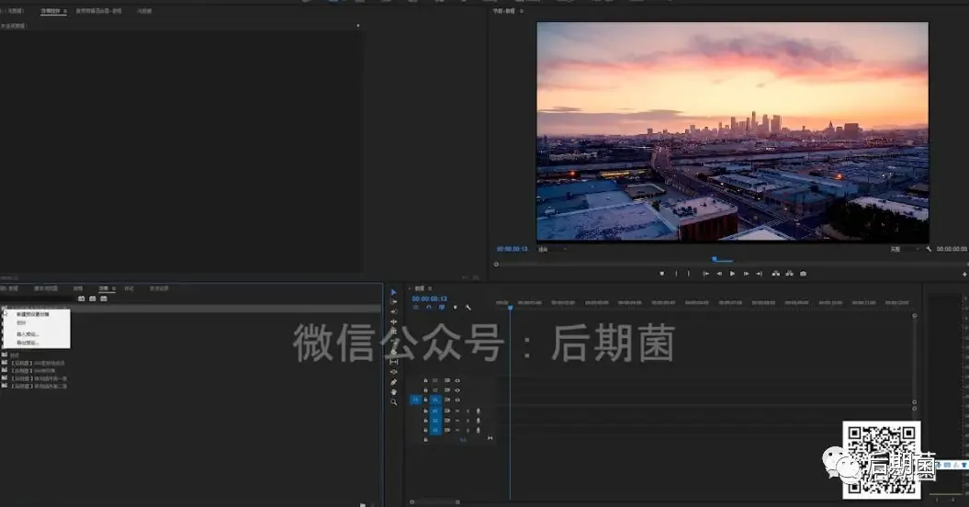Select the Hand tool
969x507 pixels.
pos(394,392)
